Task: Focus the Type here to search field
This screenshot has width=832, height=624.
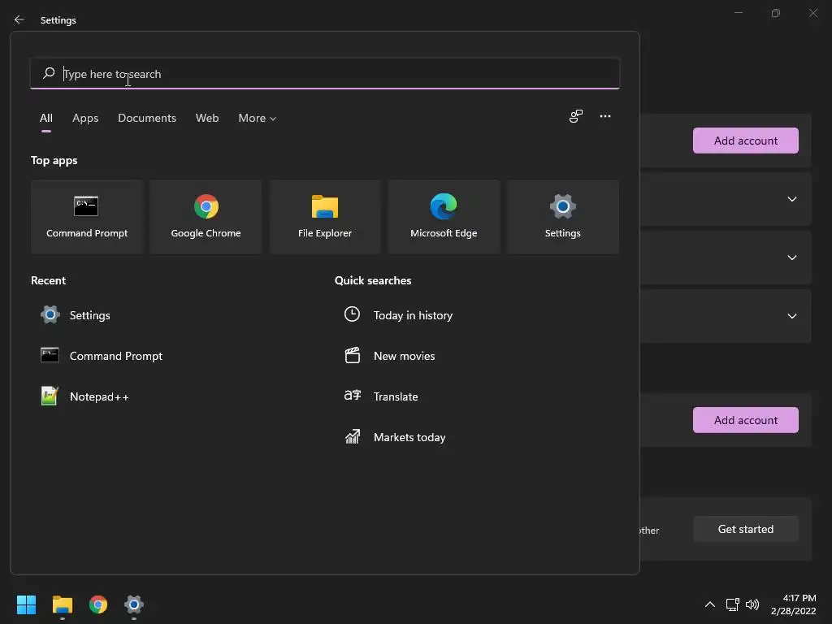Action: coord(325,74)
